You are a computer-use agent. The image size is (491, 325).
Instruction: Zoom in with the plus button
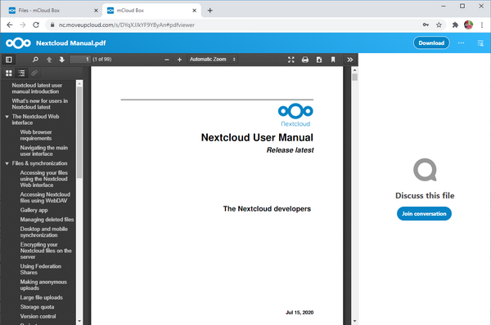179,60
